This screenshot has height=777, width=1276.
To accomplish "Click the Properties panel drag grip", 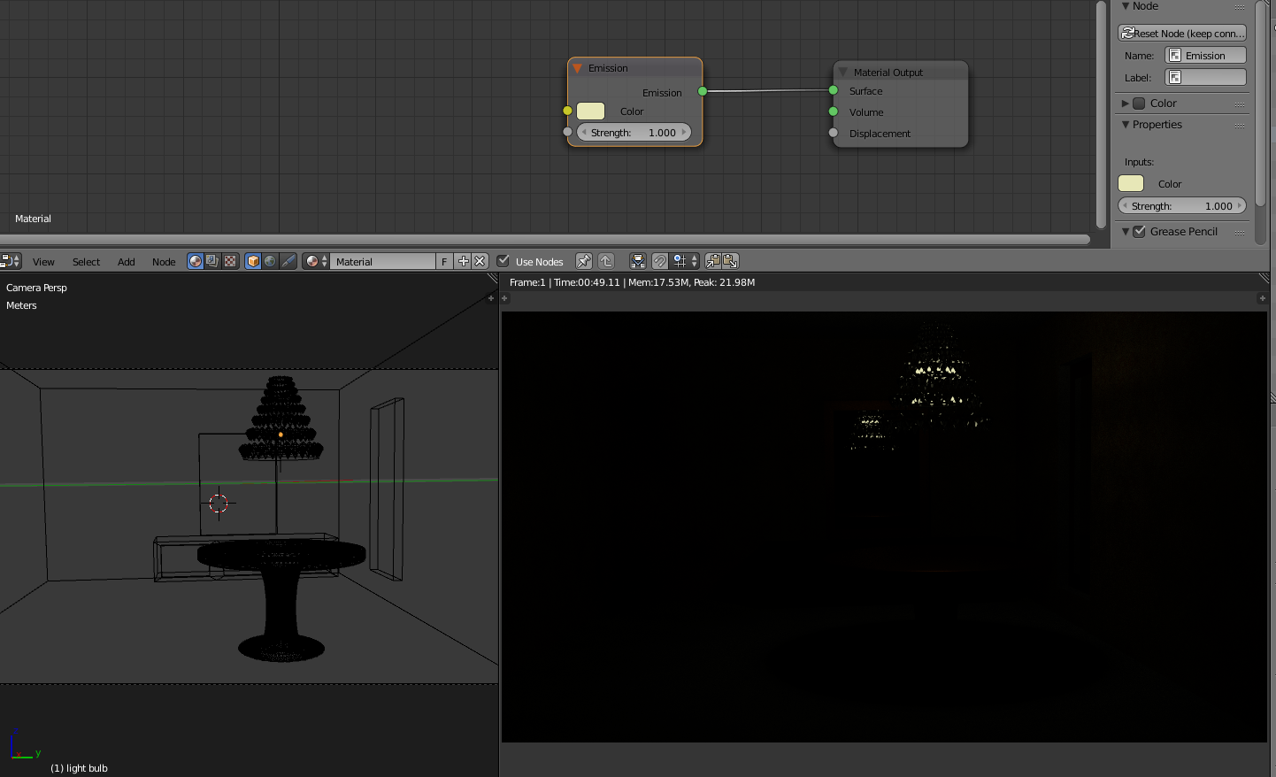I will click(x=1240, y=126).
